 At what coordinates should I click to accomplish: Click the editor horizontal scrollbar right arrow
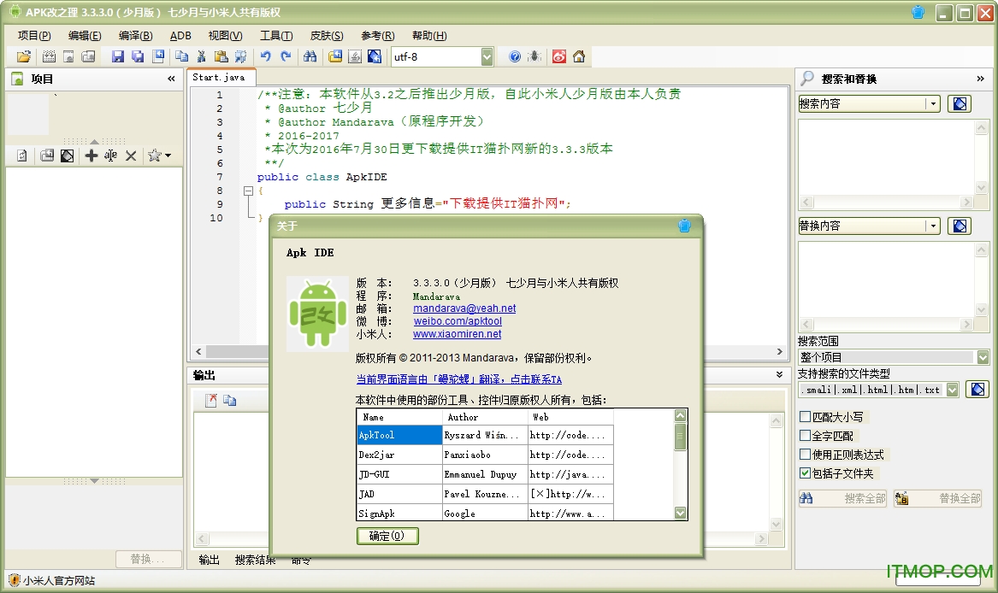pos(780,351)
